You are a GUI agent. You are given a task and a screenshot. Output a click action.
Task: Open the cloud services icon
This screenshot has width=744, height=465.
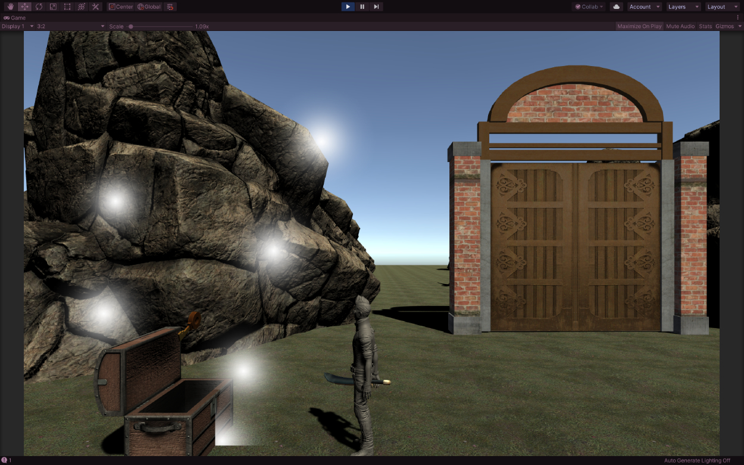(616, 7)
